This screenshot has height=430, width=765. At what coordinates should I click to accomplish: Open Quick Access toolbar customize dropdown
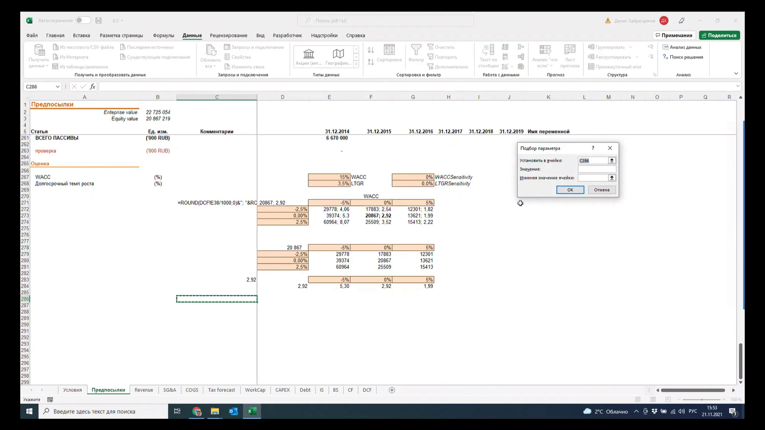click(122, 21)
